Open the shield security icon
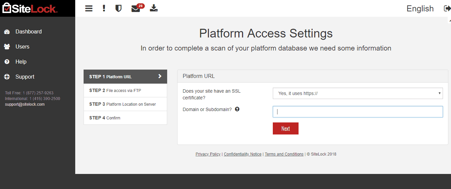The image size is (451, 189). [118, 8]
